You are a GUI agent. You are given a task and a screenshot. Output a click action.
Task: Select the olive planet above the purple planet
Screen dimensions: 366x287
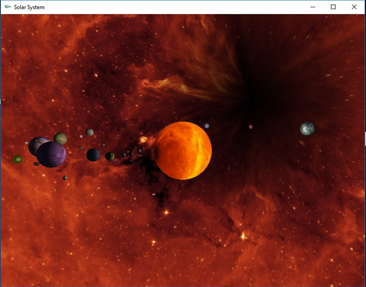tap(61, 138)
